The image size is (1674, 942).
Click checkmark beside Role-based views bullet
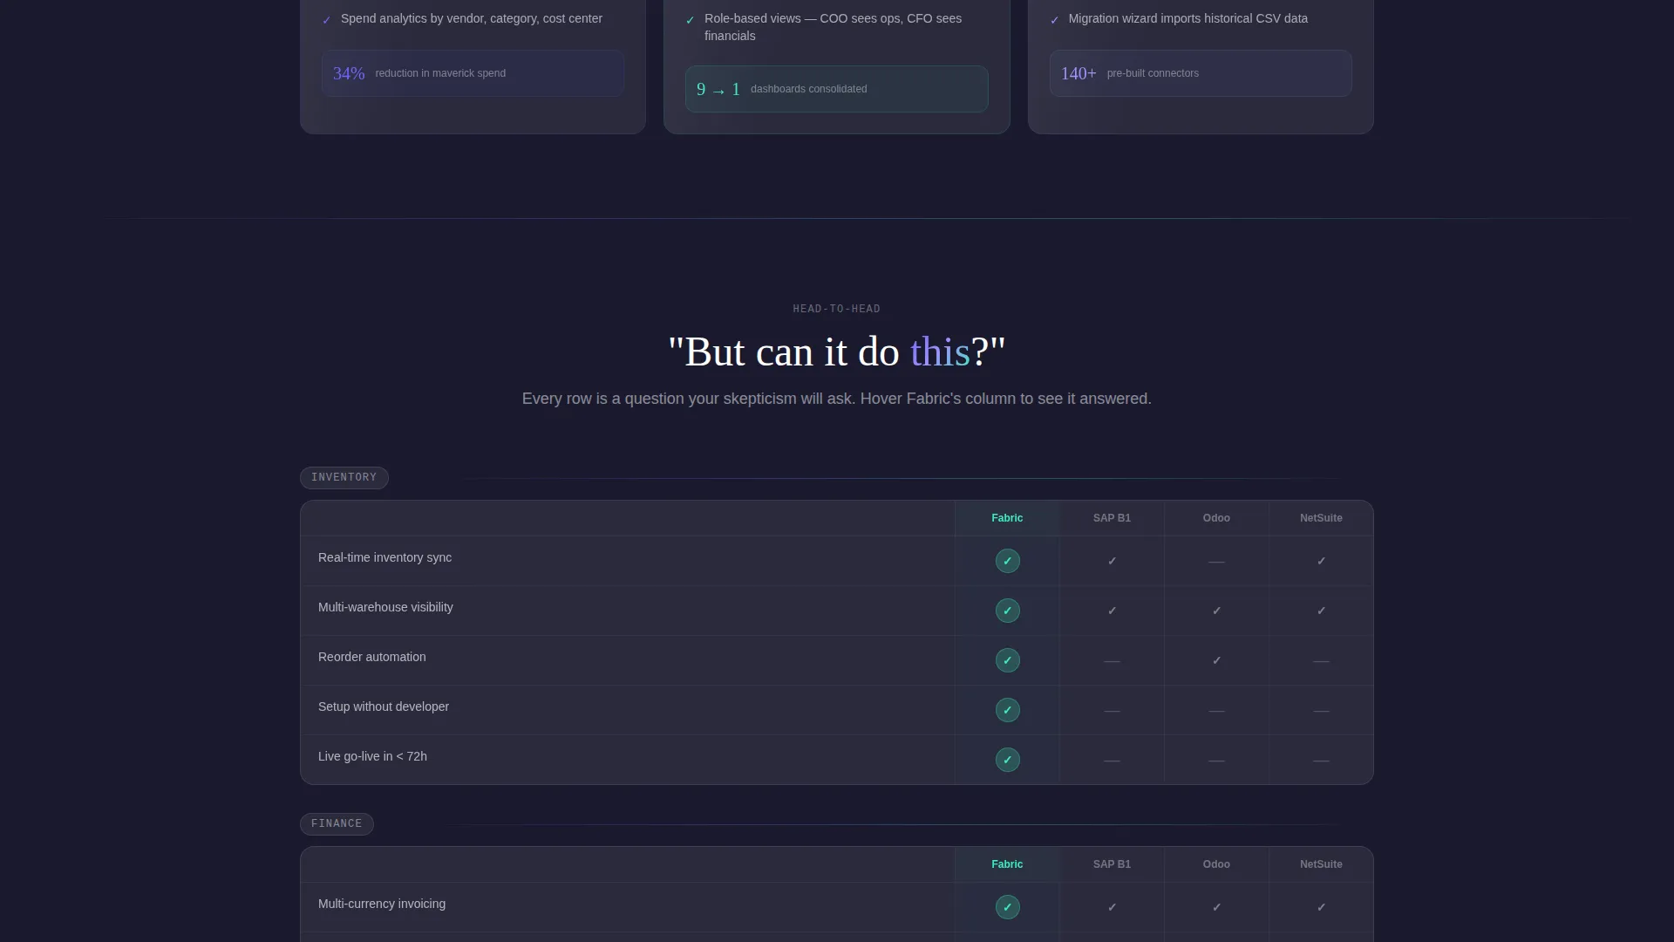(x=691, y=20)
